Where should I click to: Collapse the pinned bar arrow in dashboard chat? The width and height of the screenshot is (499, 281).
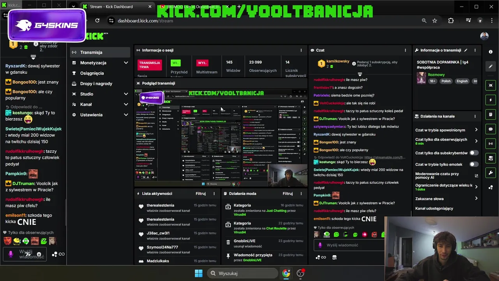(360, 74)
